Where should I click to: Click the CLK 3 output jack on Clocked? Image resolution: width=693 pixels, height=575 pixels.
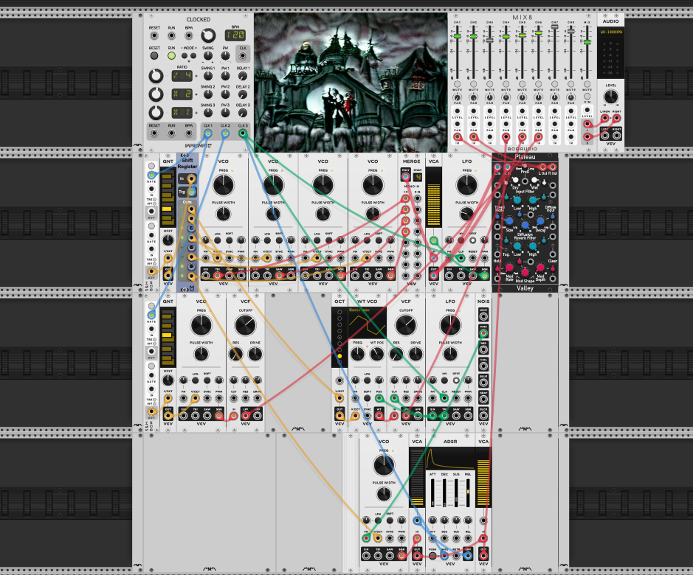pos(243,133)
